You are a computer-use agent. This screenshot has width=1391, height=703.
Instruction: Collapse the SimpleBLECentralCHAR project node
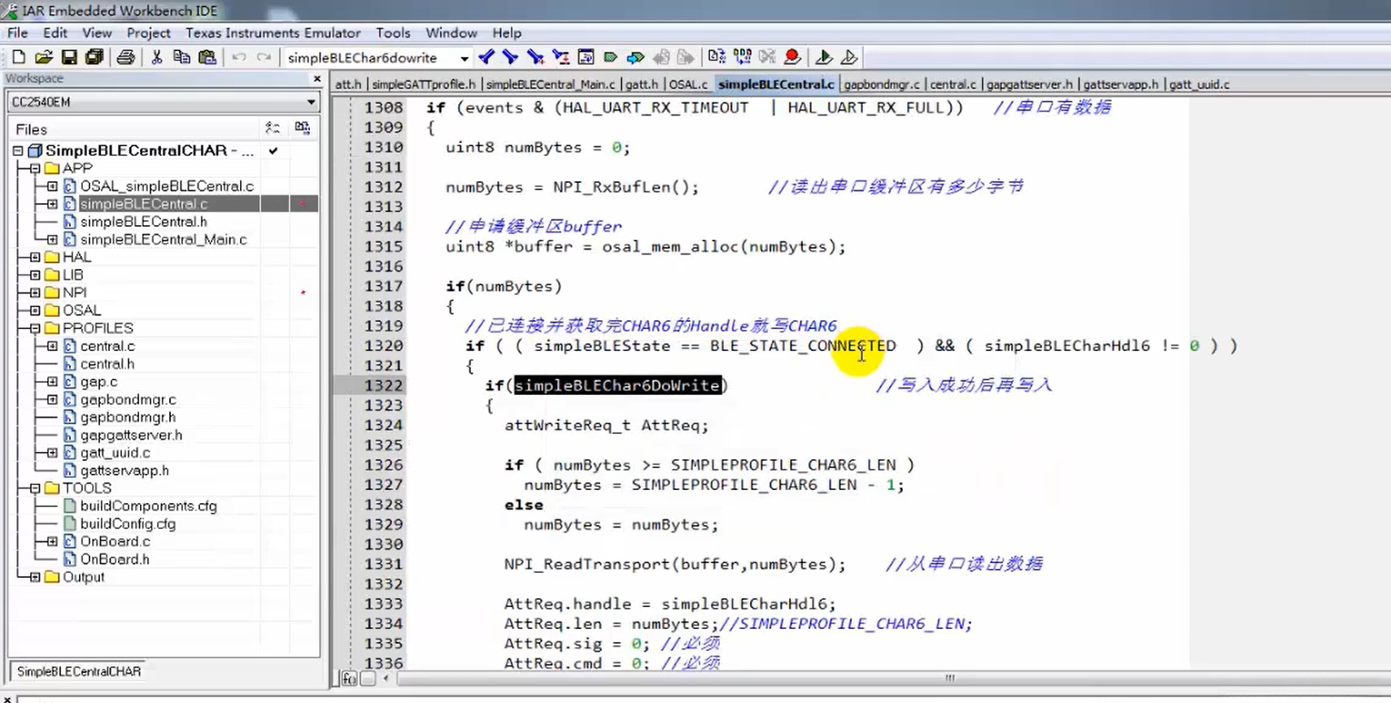[x=18, y=151]
